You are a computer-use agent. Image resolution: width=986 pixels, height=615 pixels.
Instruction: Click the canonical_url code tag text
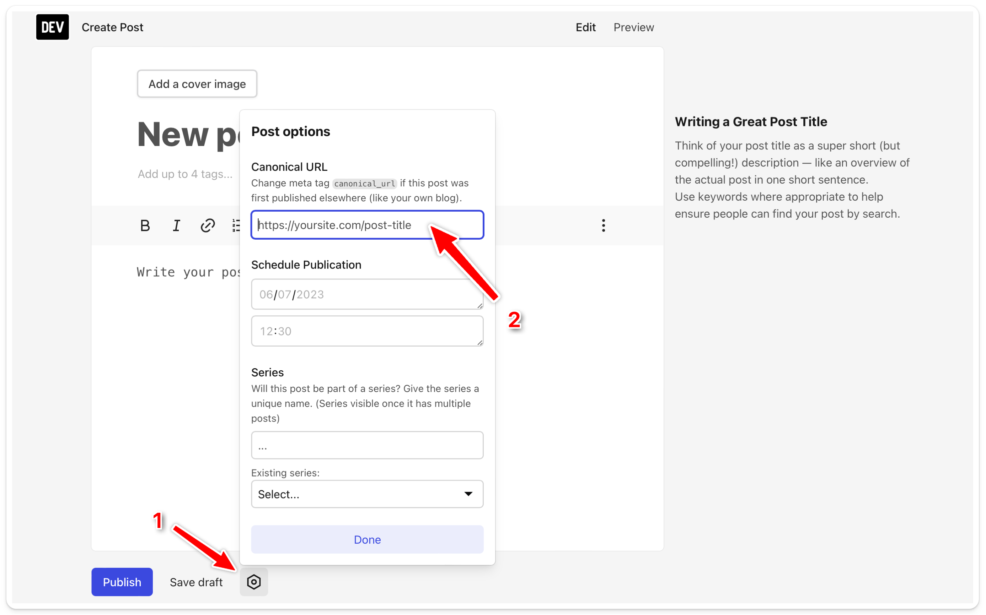pos(364,184)
